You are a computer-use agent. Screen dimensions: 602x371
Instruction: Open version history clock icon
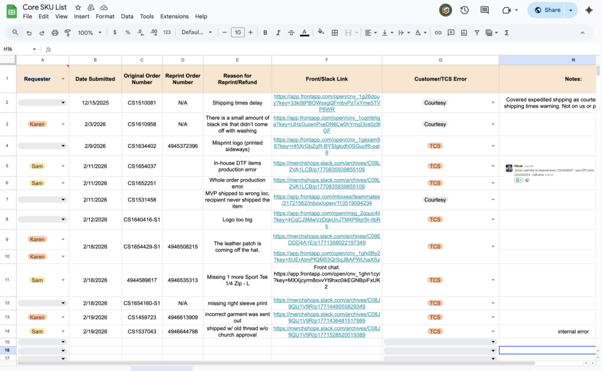click(x=464, y=10)
